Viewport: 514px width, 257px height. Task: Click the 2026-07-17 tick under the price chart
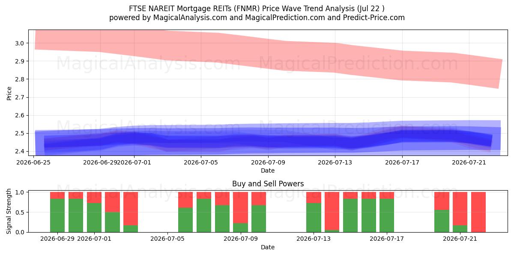[402, 162]
